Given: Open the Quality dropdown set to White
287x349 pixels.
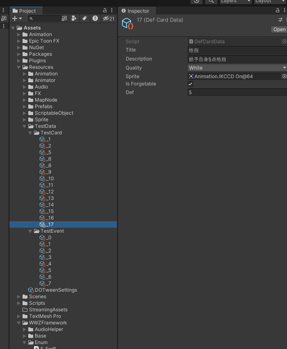Looking at the screenshot, I should pyautogui.click(x=237, y=68).
